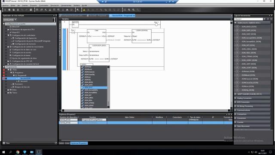Image resolution: width=275 pixels, height=155 pixels.
Task: Open Chrome from the taskbar
Action: point(18,152)
